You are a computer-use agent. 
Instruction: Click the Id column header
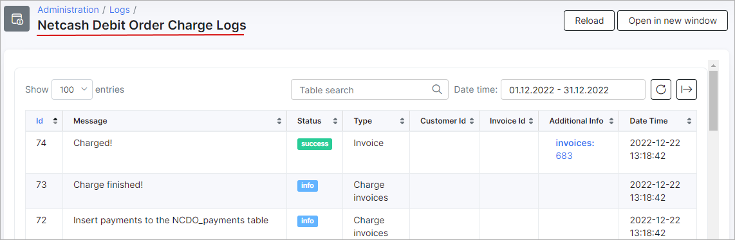click(x=44, y=121)
